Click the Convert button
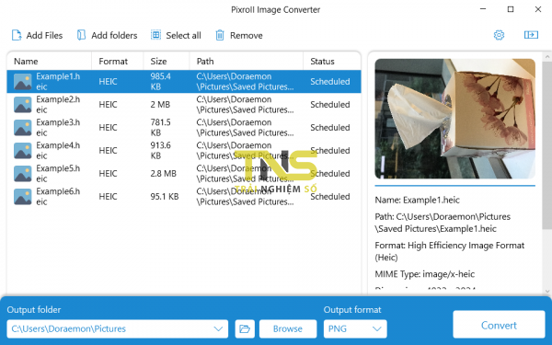Screen dimensions: 552x345 pos(499,325)
